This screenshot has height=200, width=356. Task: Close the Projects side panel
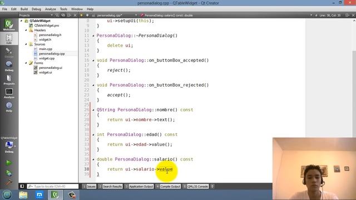point(75,15)
